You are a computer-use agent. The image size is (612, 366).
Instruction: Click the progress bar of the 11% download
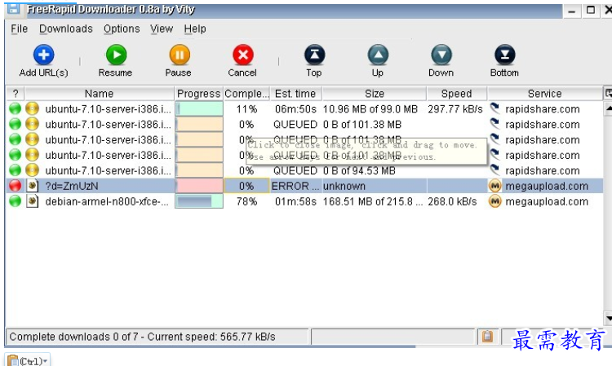tap(199, 108)
